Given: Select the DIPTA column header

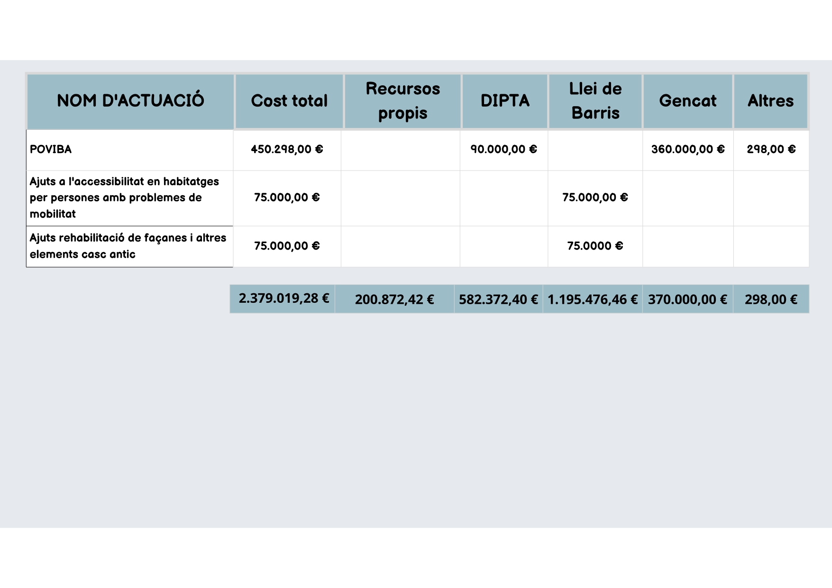Looking at the screenshot, I should [x=505, y=101].
